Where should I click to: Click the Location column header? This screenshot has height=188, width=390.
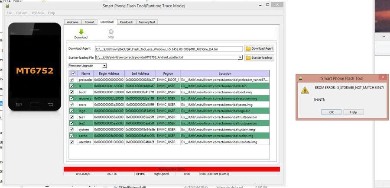[x=225, y=73]
